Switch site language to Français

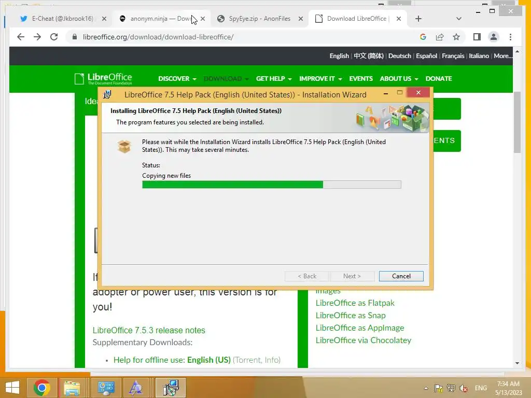453,56
